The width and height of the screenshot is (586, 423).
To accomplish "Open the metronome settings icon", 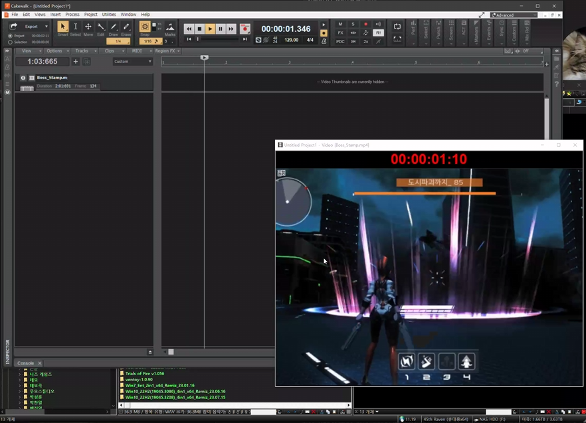I will pyautogui.click(x=324, y=41).
